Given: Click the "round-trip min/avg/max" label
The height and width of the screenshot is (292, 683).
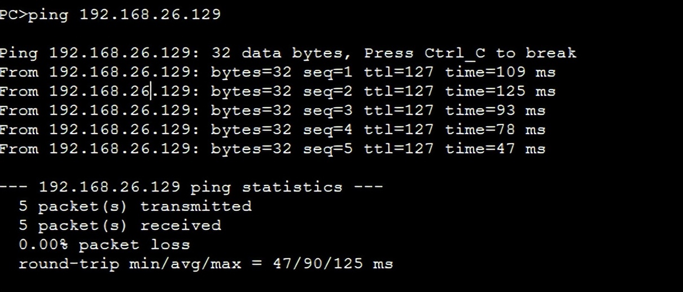Looking at the screenshot, I should click(x=130, y=264).
